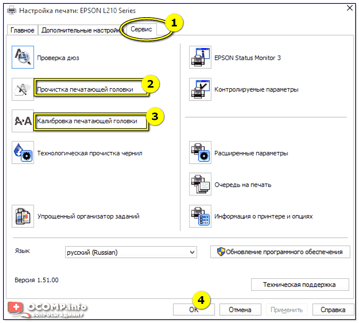
Task: Click the printer and option information icon
Action: click(200, 216)
